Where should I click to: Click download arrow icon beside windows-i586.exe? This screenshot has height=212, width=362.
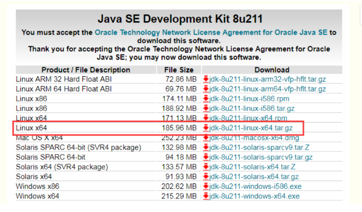point(206,186)
